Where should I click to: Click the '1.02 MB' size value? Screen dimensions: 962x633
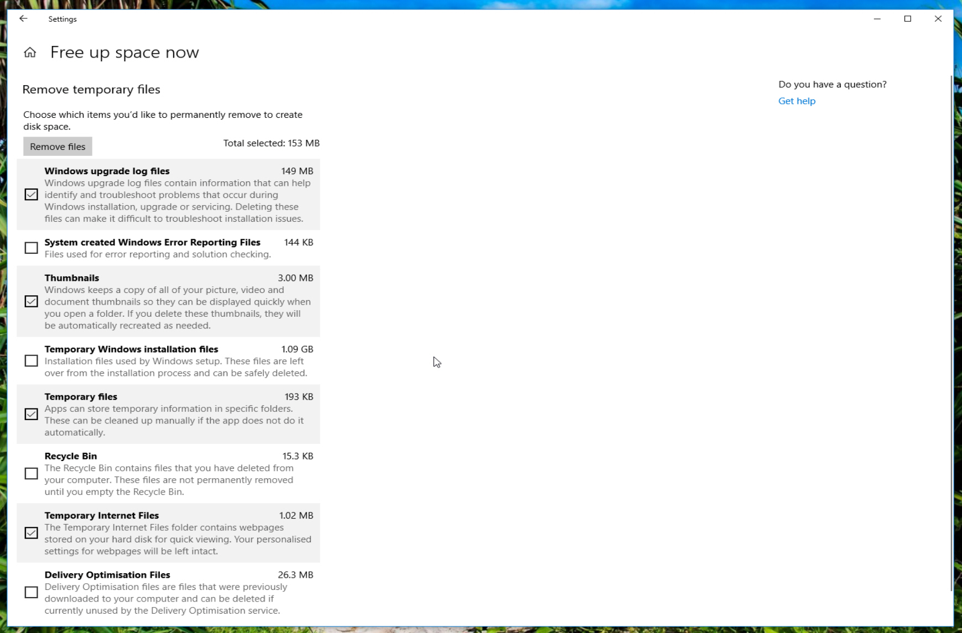click(x=296, y=516)
